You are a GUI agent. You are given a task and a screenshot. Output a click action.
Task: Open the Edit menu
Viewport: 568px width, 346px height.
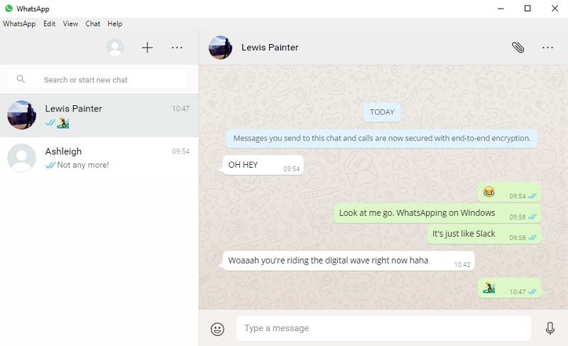coord(49,23)
